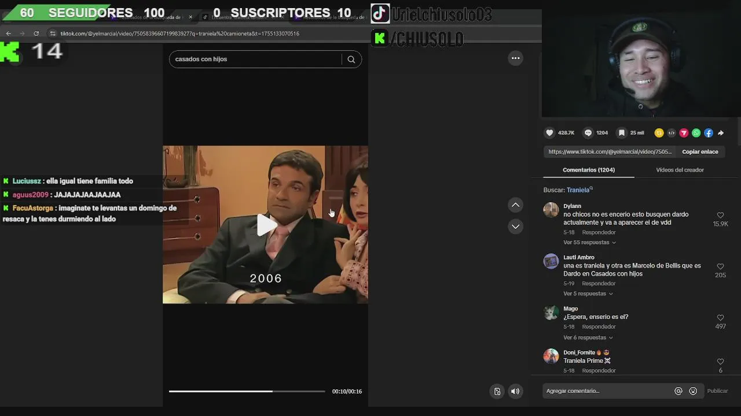Reply to Dylann's comment
Viewport: 741px width, 416px height.
tap(599, 232)
